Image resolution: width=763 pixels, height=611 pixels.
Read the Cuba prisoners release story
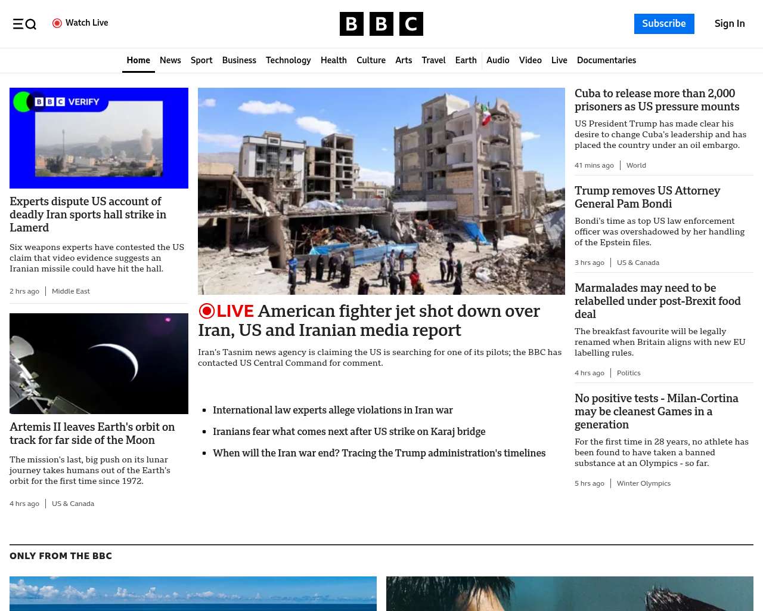coord(656,100)
